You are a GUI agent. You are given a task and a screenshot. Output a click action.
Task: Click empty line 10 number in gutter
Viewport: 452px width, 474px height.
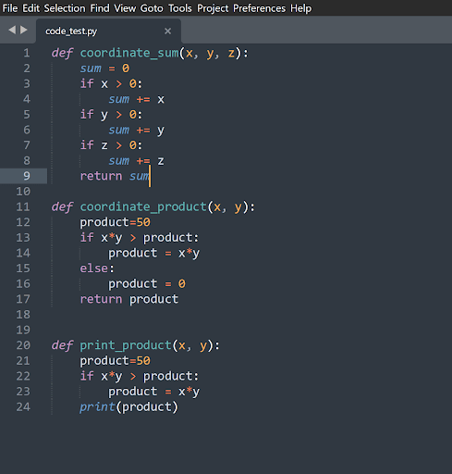[23, 192]
